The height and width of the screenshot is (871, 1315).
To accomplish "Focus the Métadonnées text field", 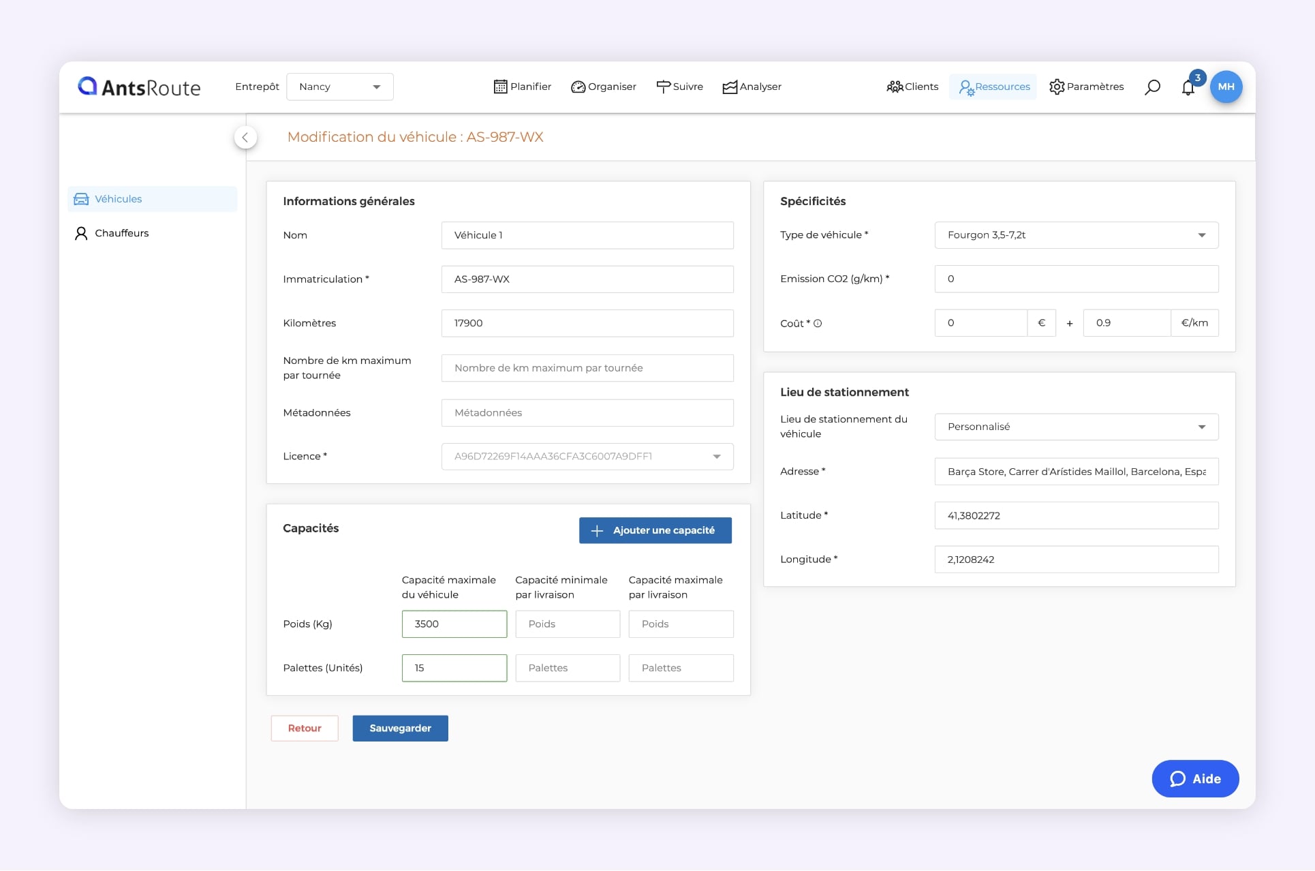I will click(587, 413).
